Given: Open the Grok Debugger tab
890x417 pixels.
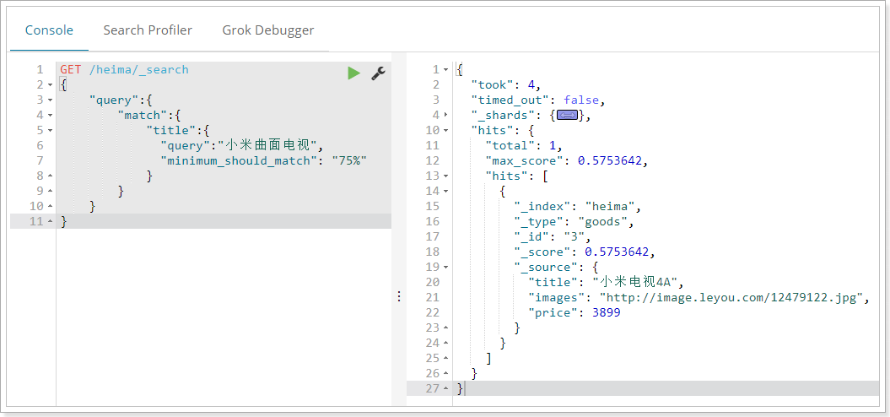Looking at the screenshot, I should click(x=267, y=30).
